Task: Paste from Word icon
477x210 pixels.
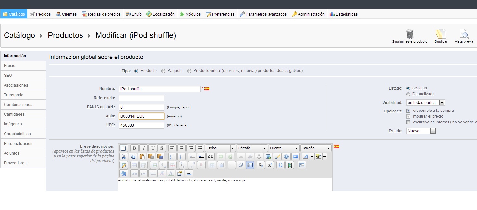Action: 160,157
